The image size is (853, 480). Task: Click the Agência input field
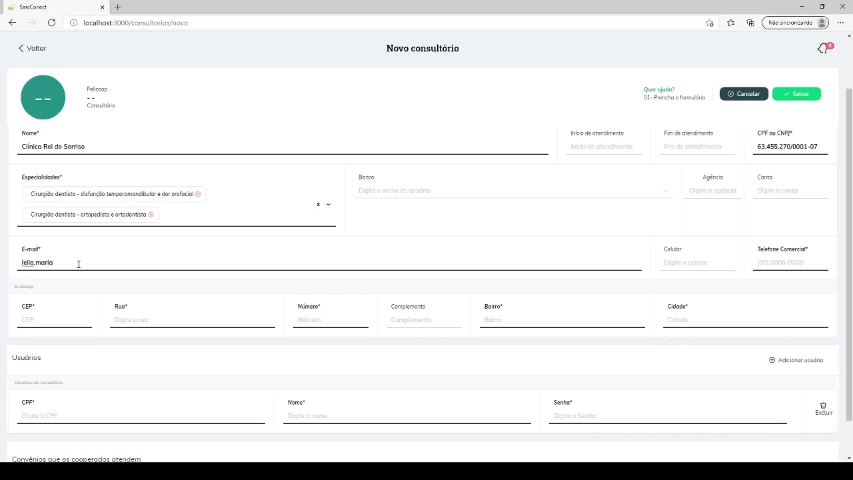point(712,191)
